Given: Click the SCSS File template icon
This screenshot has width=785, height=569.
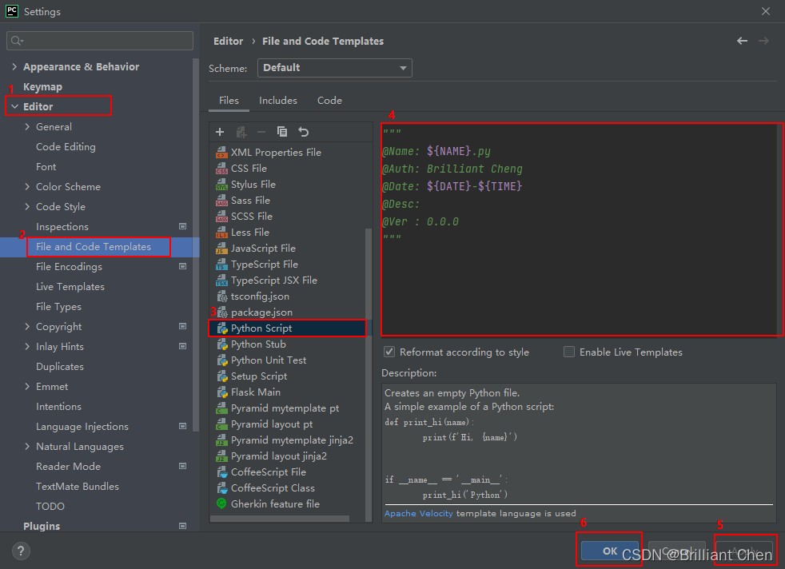Looking at the screenshot, I should click(221, 217).
